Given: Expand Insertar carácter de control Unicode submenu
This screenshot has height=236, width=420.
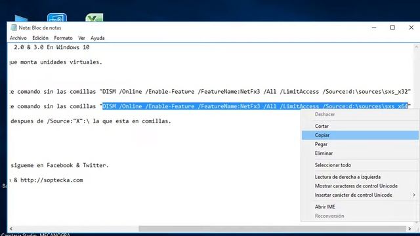Looking at the screenshot, I should point(360,195).
